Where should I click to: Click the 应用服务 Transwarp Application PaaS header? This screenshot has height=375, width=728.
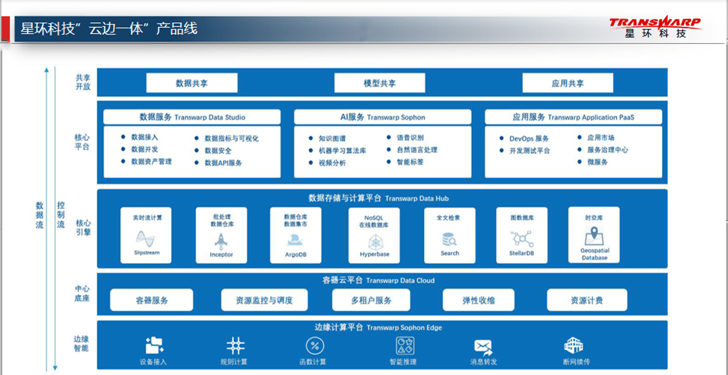click(x=574, y=117)
